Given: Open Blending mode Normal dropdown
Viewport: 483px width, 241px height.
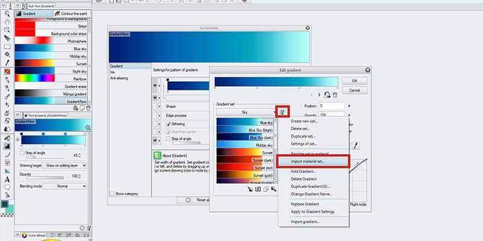Looking at the screenshot, I should (x=65, y=186).
